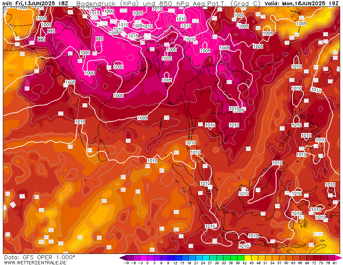Click the 57 legend scale value
The image size is (343, 265).
click(279, 263)
